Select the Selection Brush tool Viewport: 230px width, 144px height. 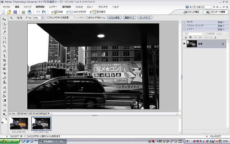click(x=4, y=51)
